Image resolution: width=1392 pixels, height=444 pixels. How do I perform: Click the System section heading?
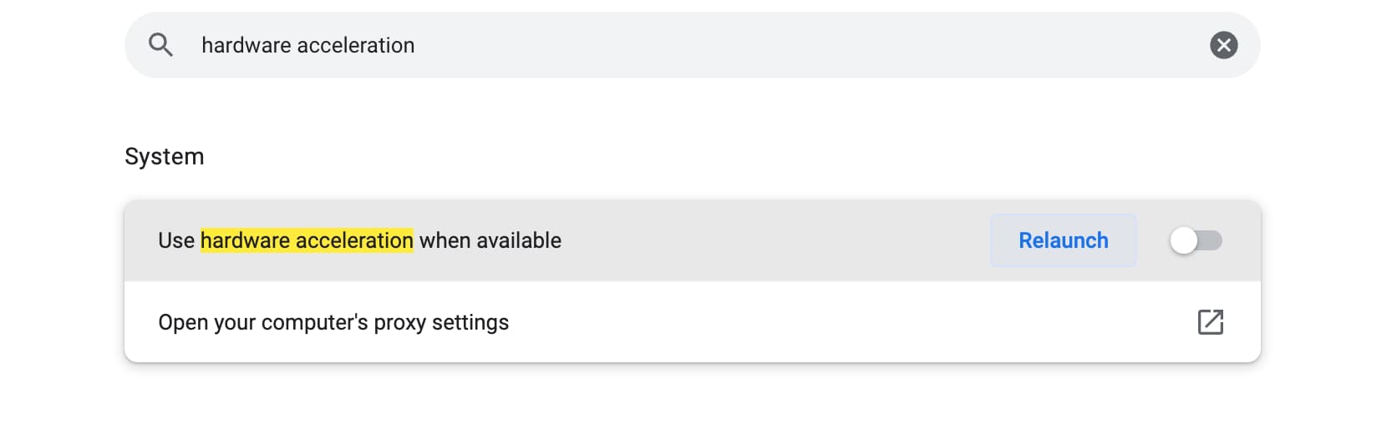coord(165,157)
